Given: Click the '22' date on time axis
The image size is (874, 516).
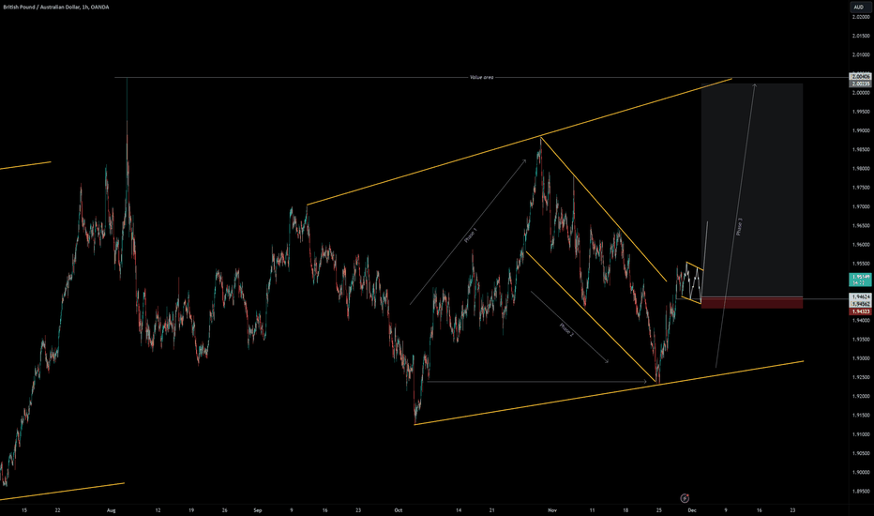Looking at the screenshot, I should coord(57,509).
